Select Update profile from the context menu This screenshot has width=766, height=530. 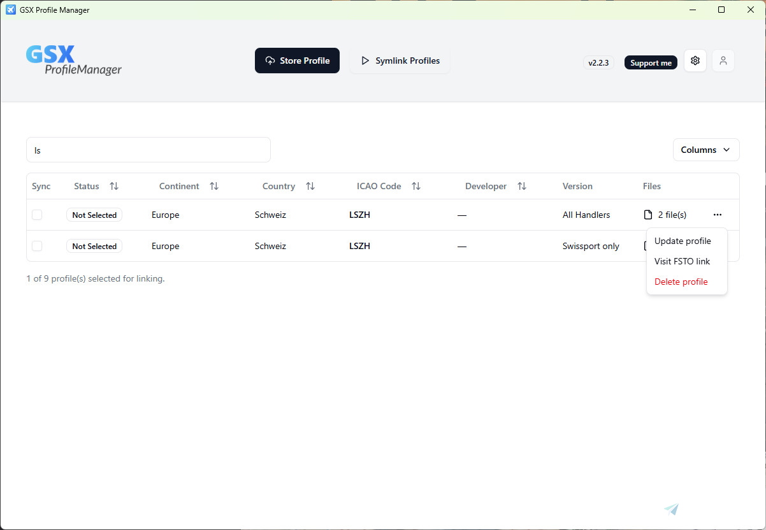tap(683, 241)
